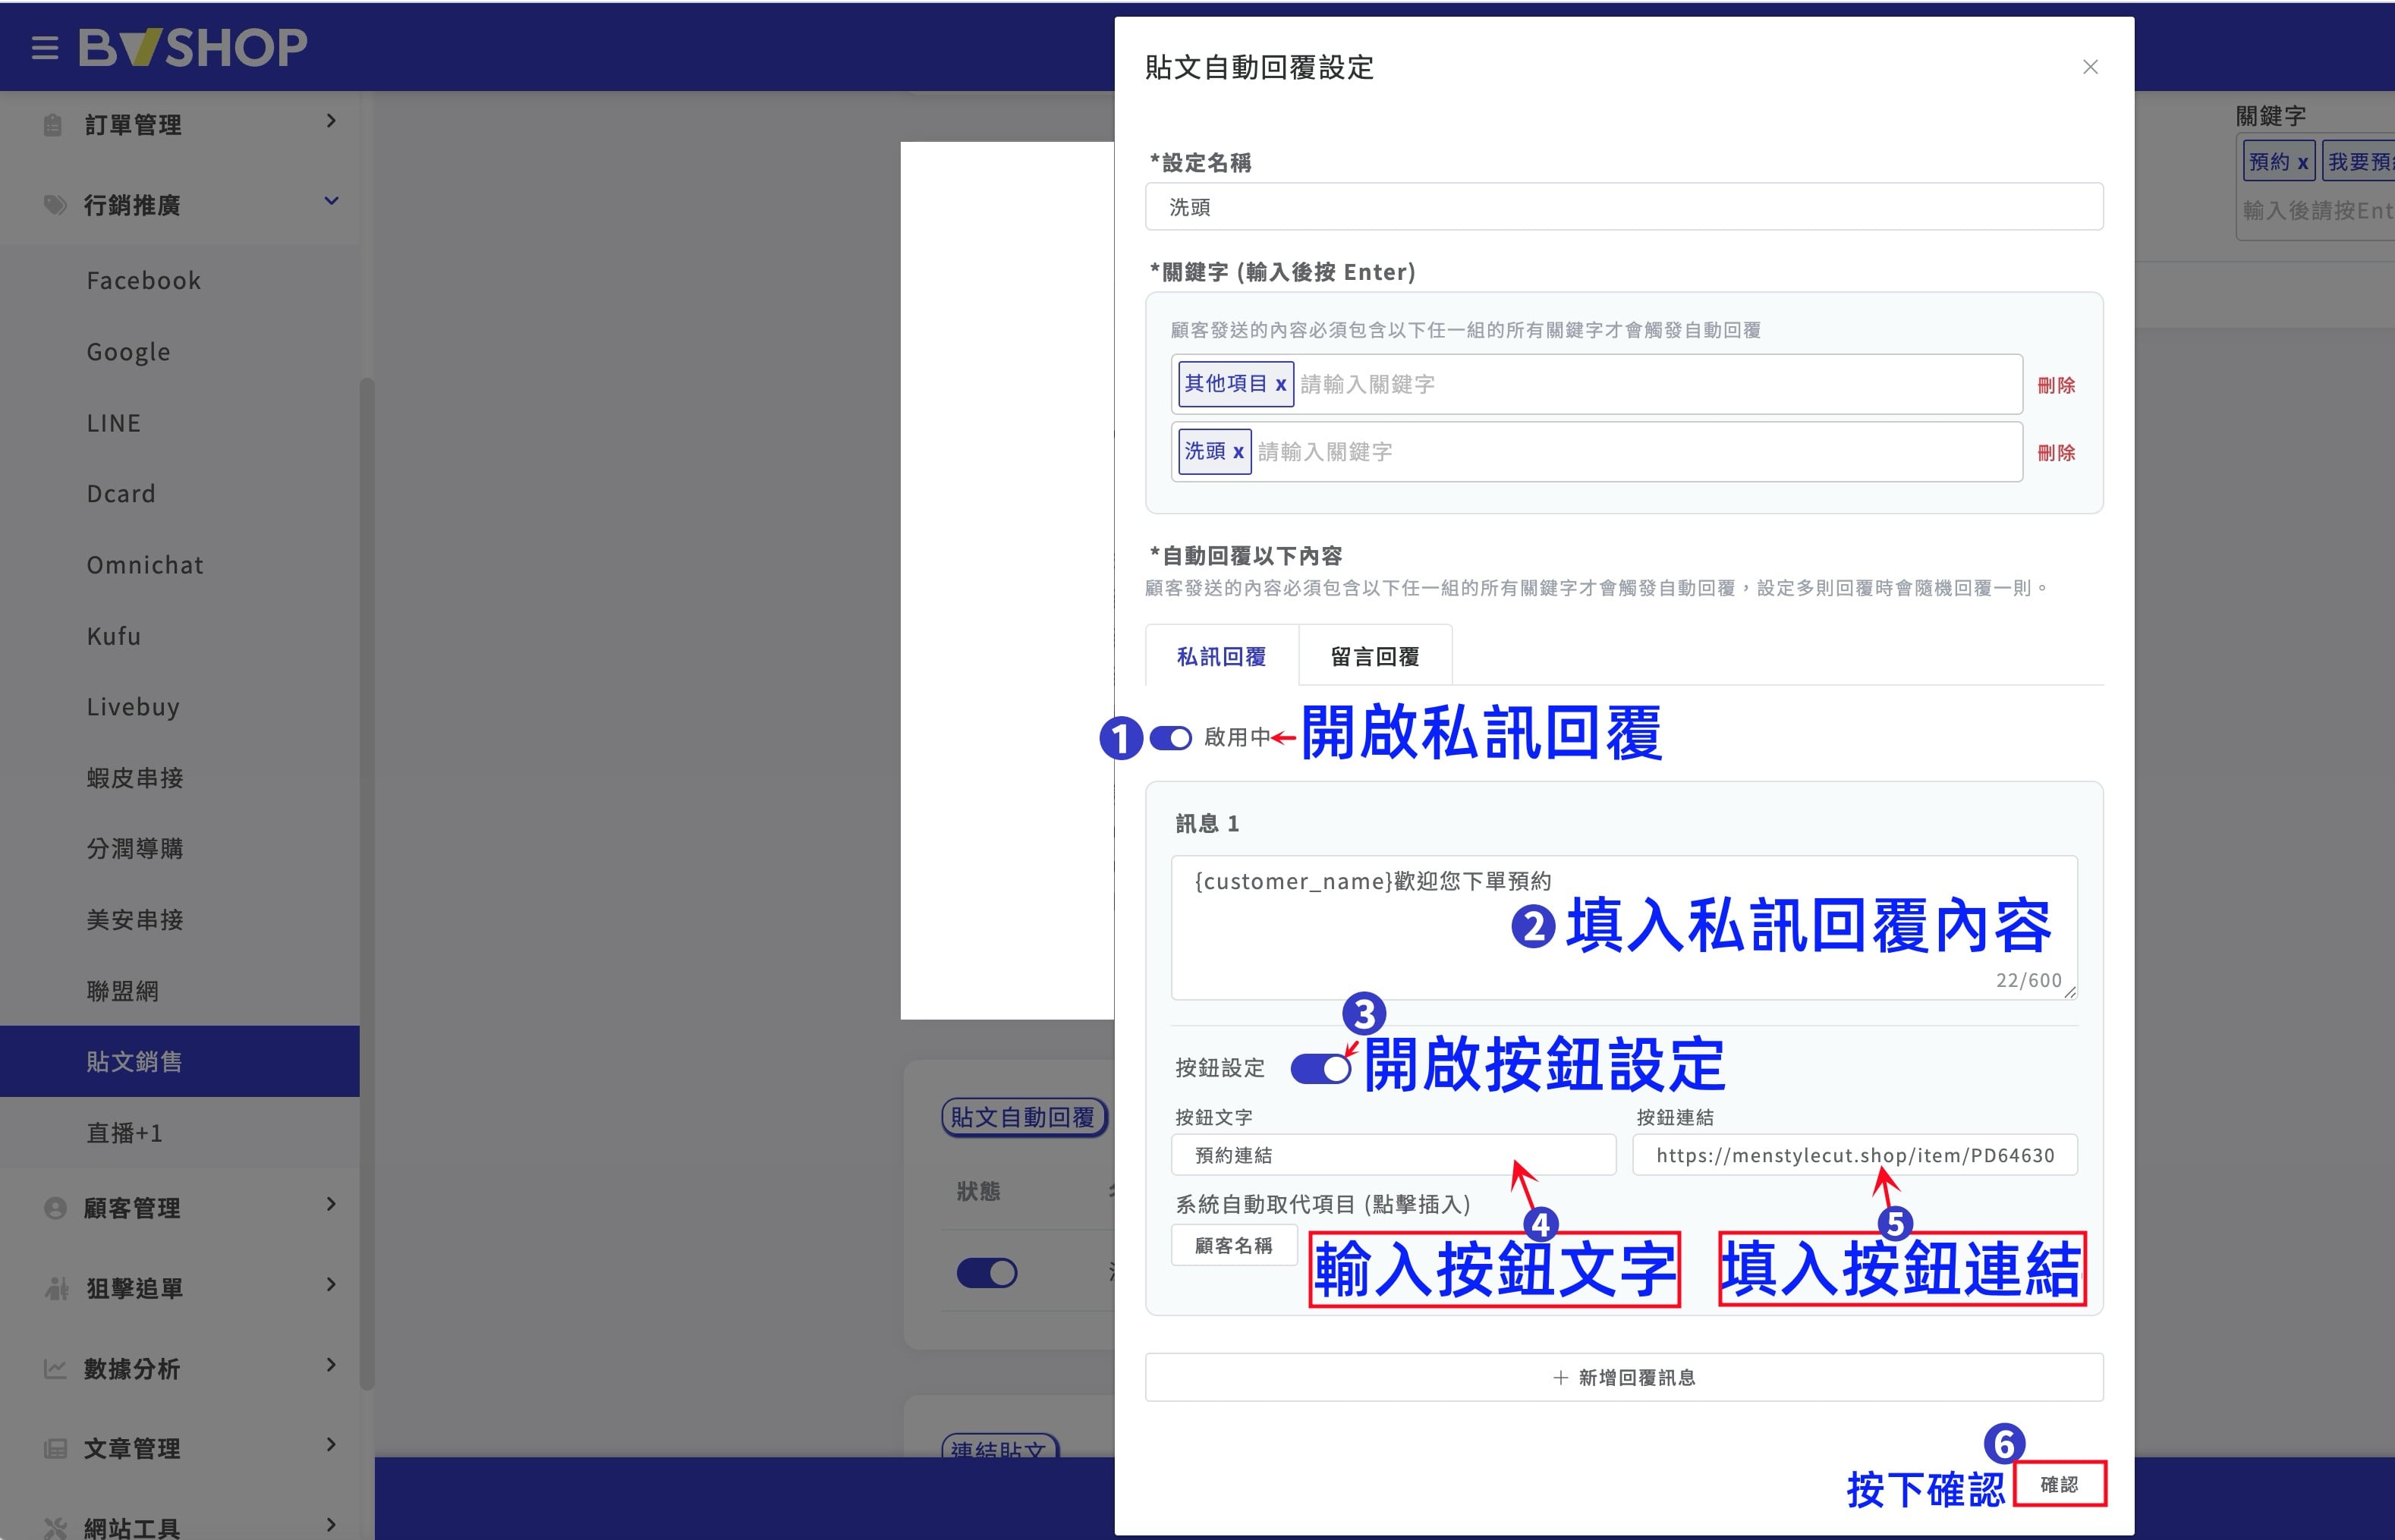This screenshot has width=2395, height=1540.
Task: Switch to the 留言回覆 tab
Action: tap(1376, 656)
